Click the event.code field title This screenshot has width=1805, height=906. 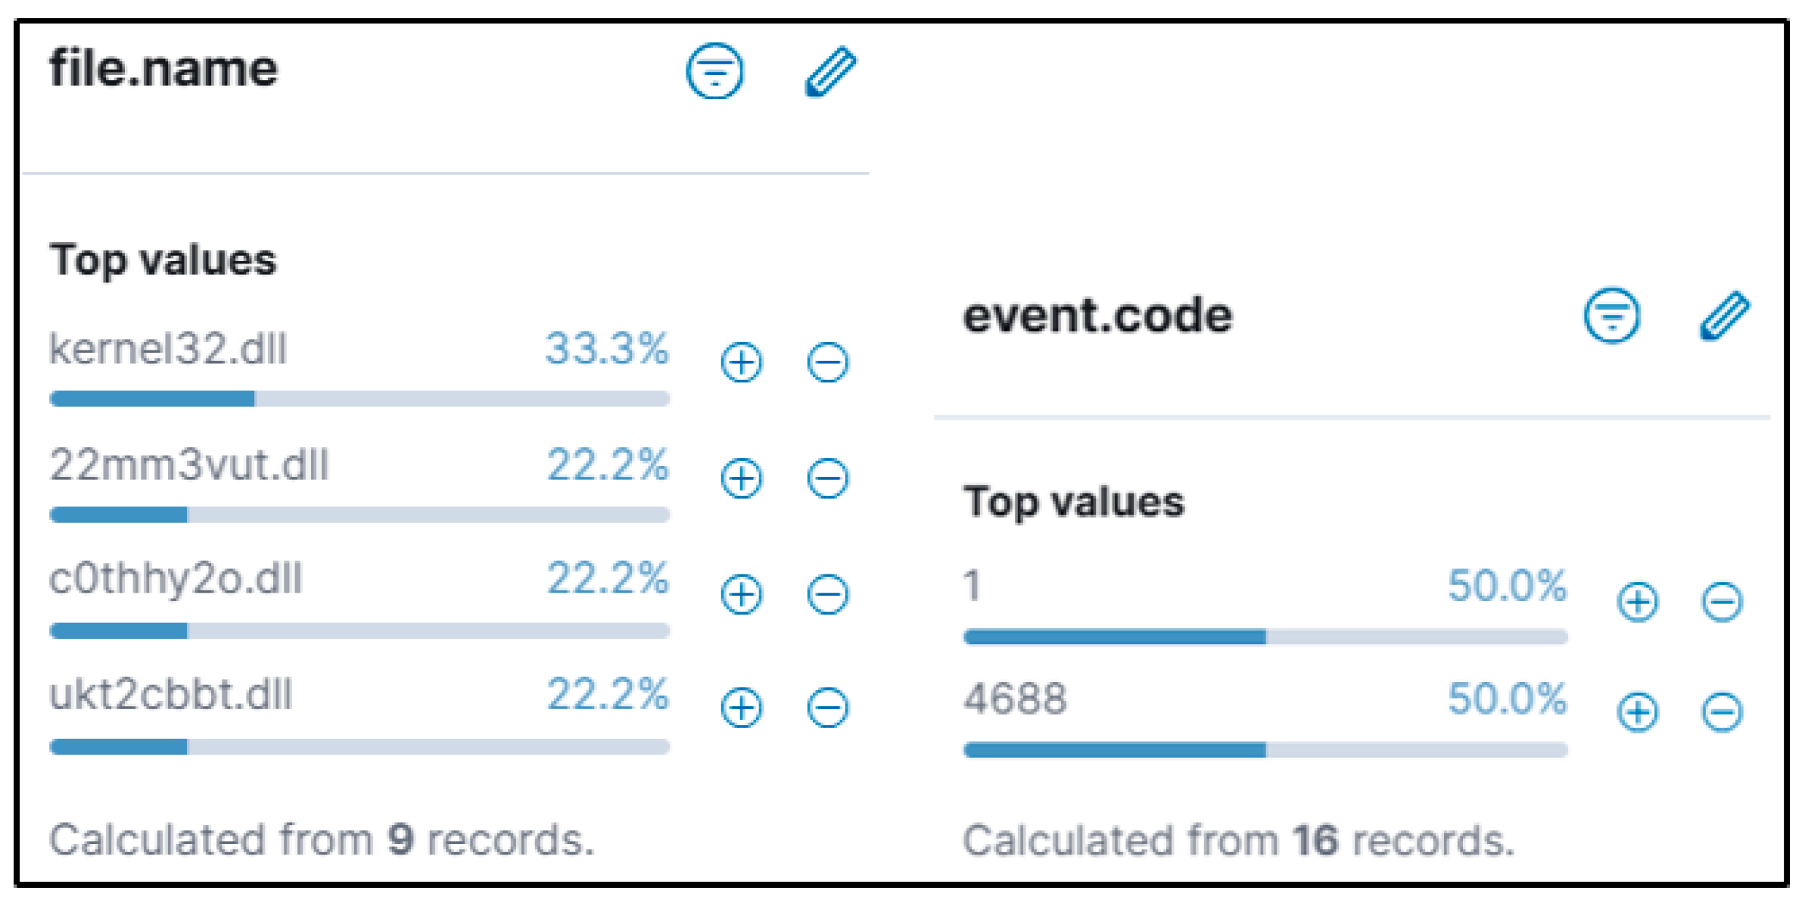[1097, 316]
